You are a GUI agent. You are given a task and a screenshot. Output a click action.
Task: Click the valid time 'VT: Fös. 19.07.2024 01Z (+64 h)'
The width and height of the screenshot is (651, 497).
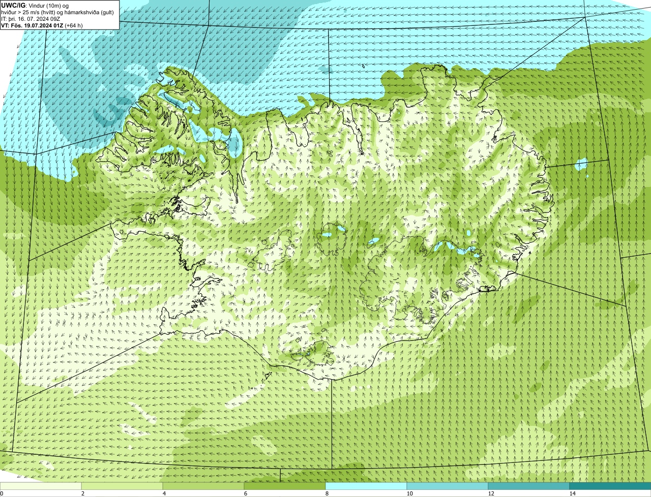[x=42, y=25]
